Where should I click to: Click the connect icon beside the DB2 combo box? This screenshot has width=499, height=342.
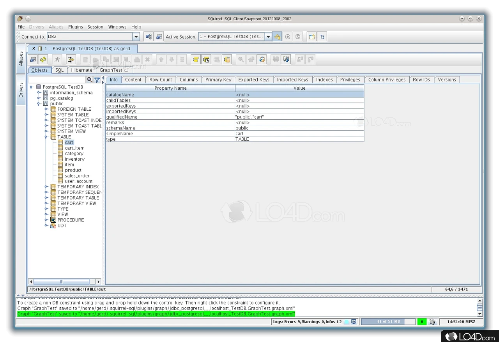click(x=149, y=37)
